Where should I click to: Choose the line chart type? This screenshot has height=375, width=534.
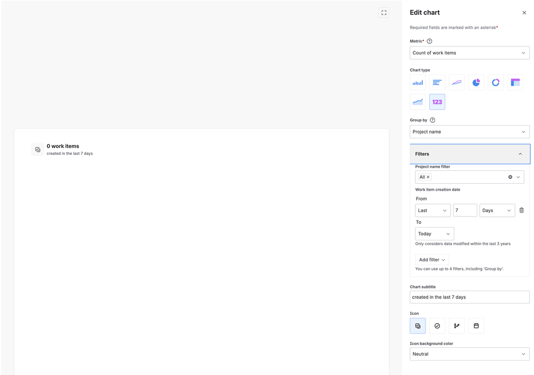coord(456,82)
